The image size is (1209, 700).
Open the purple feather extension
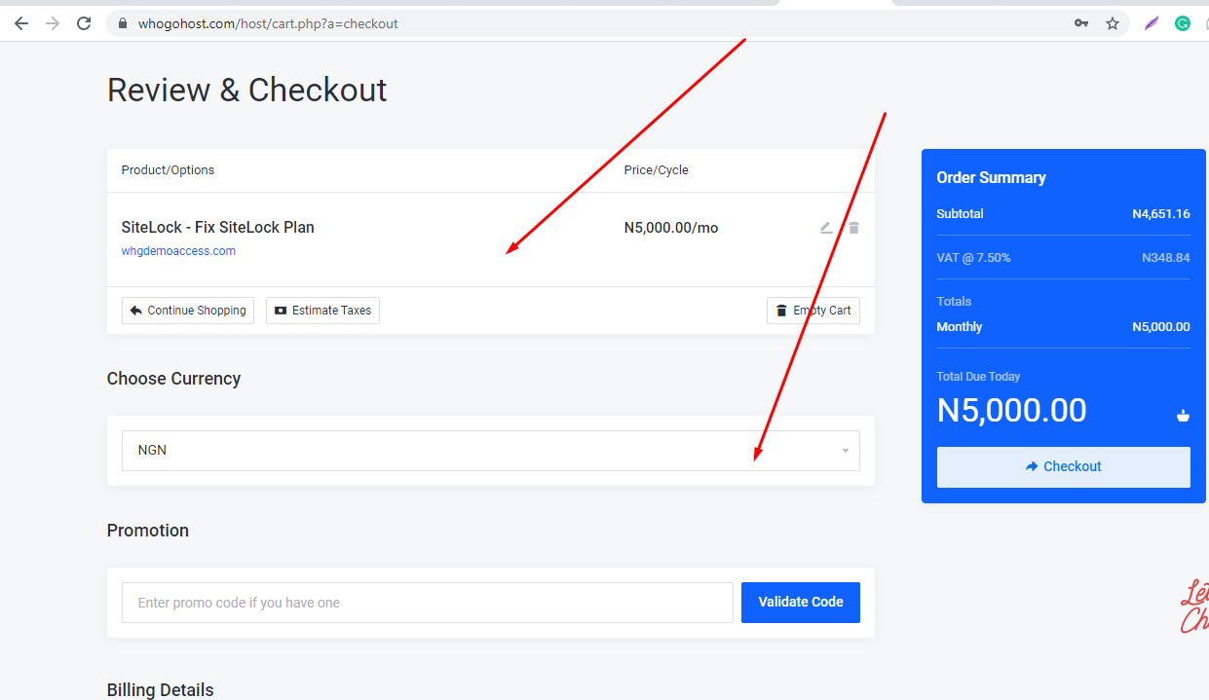tap(1152, 23)
